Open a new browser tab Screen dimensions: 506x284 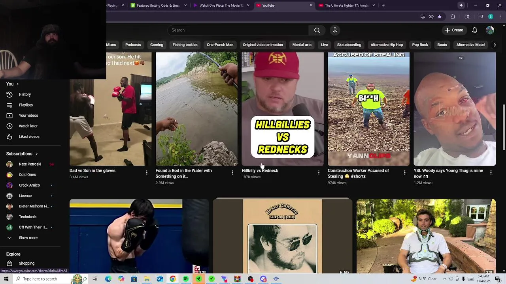click(x=383, y=6)
